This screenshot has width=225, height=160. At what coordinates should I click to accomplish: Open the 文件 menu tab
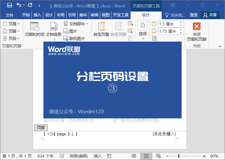coord(10,15)
